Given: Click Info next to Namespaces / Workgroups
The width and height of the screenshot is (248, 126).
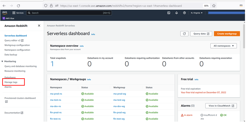Looking at the screenshot, I should coord(89,79).
